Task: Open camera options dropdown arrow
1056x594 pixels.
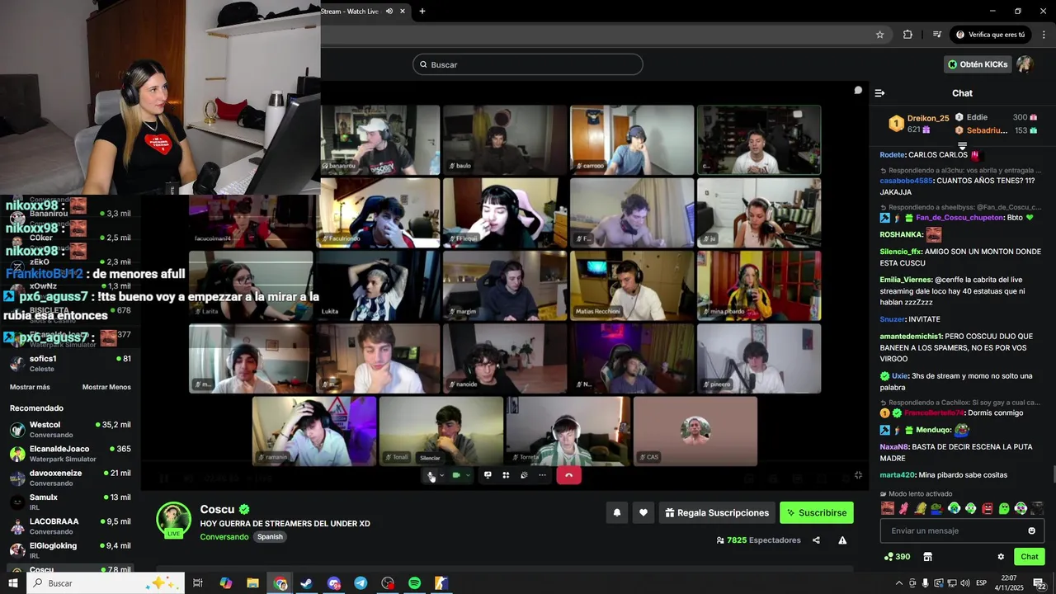Action: coord(468,475)
